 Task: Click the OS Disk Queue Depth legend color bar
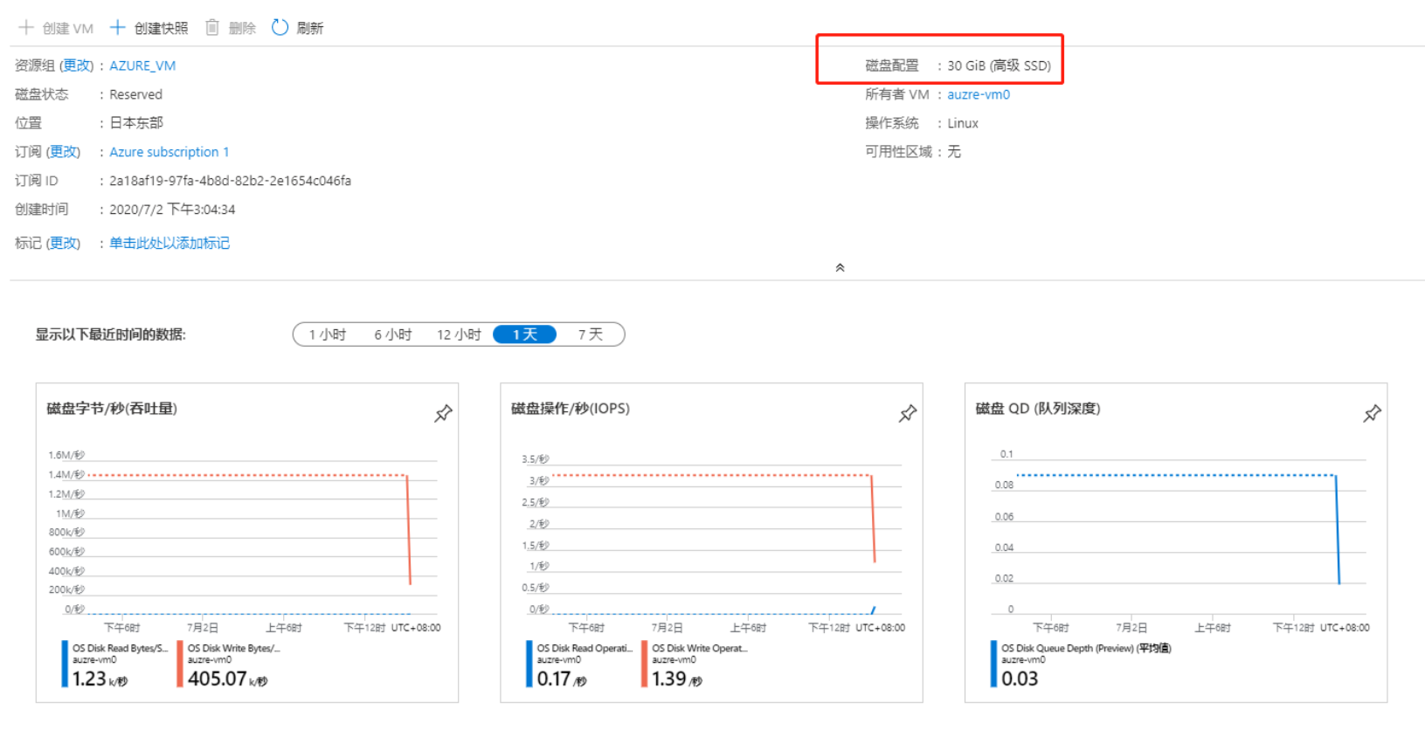tap(993, 665)
